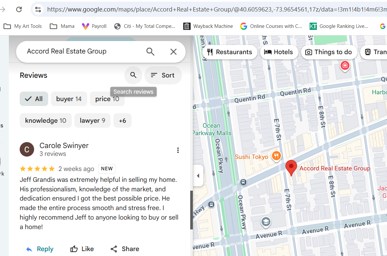Viewport: 387px width, 256px height.
Task: Filter reviews by knowledge topic
Action: [46, 120]
